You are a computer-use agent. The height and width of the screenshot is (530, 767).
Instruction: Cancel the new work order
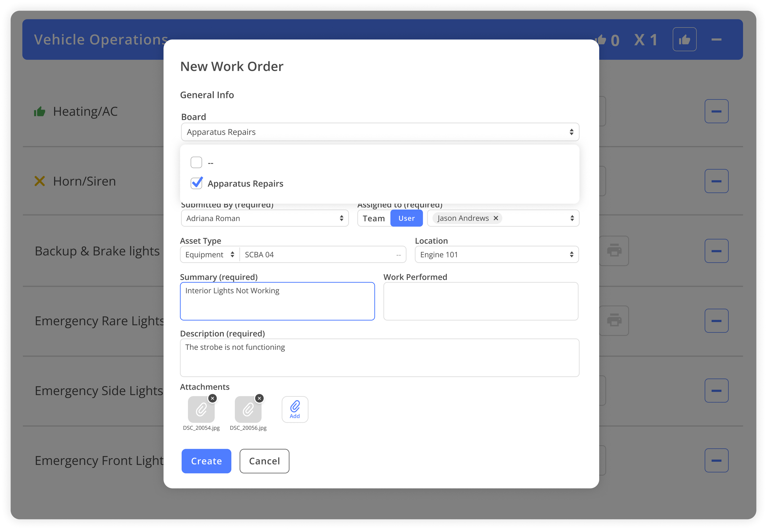pyautogui.click(x=264, y=461)
